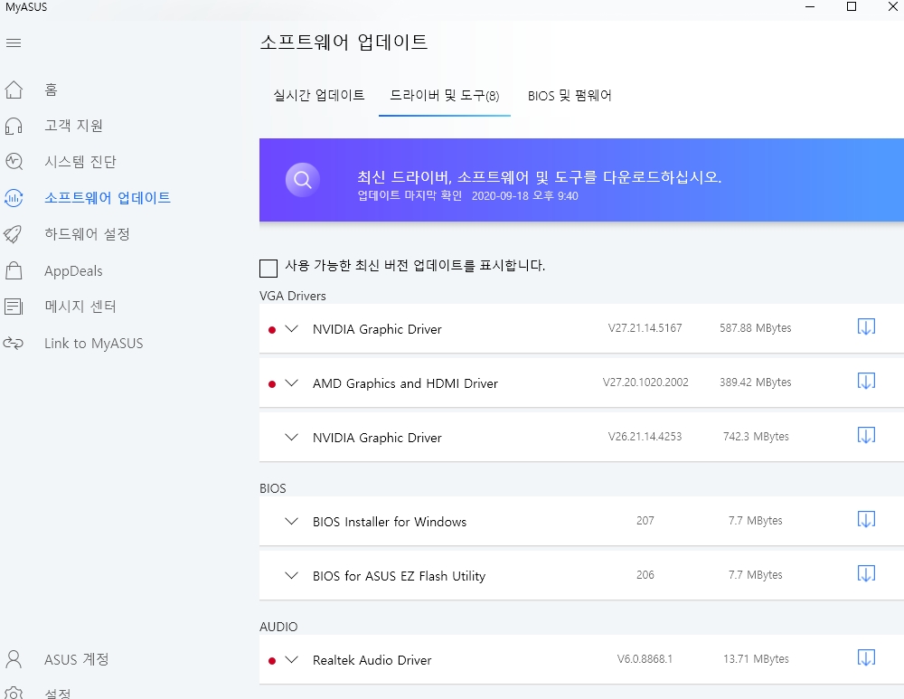Download NVIDIA Graphic Driver V26.21.14.4253
904x699 pixels.
[867, 436]
